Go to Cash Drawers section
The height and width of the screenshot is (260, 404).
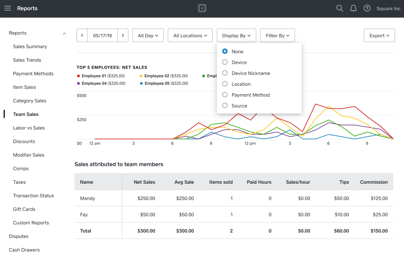pos(24,250)
